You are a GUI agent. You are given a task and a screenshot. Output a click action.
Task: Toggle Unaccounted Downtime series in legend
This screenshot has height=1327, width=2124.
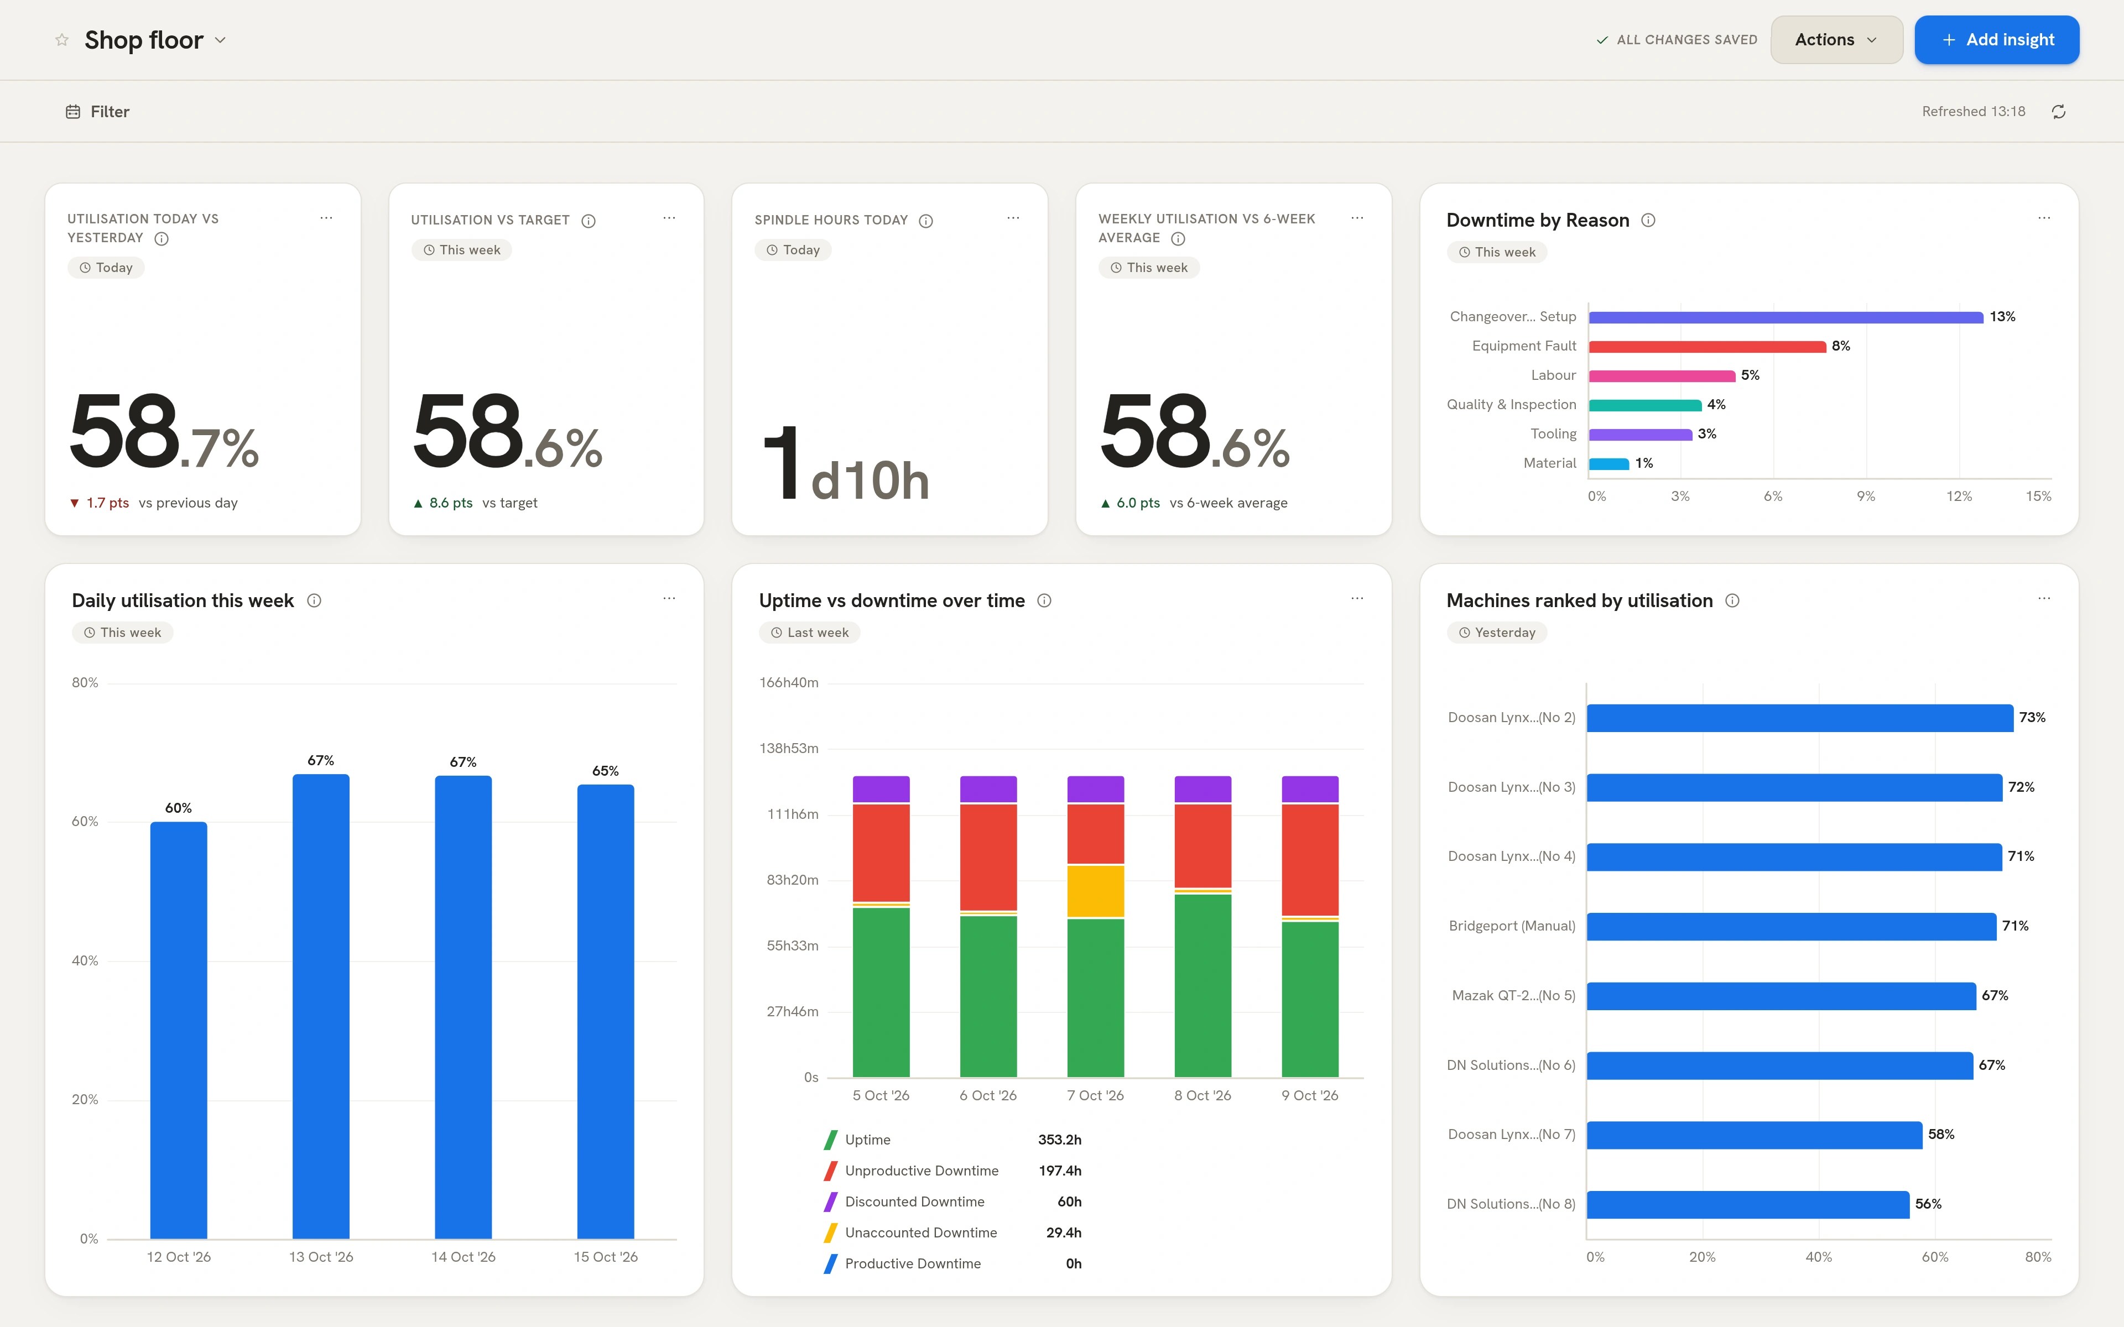click(952, 1232)
